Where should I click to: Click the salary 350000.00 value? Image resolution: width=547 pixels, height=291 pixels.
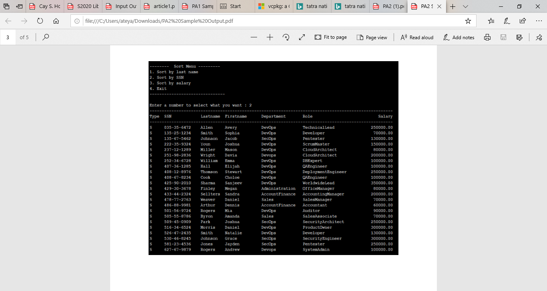coord(382,183)
